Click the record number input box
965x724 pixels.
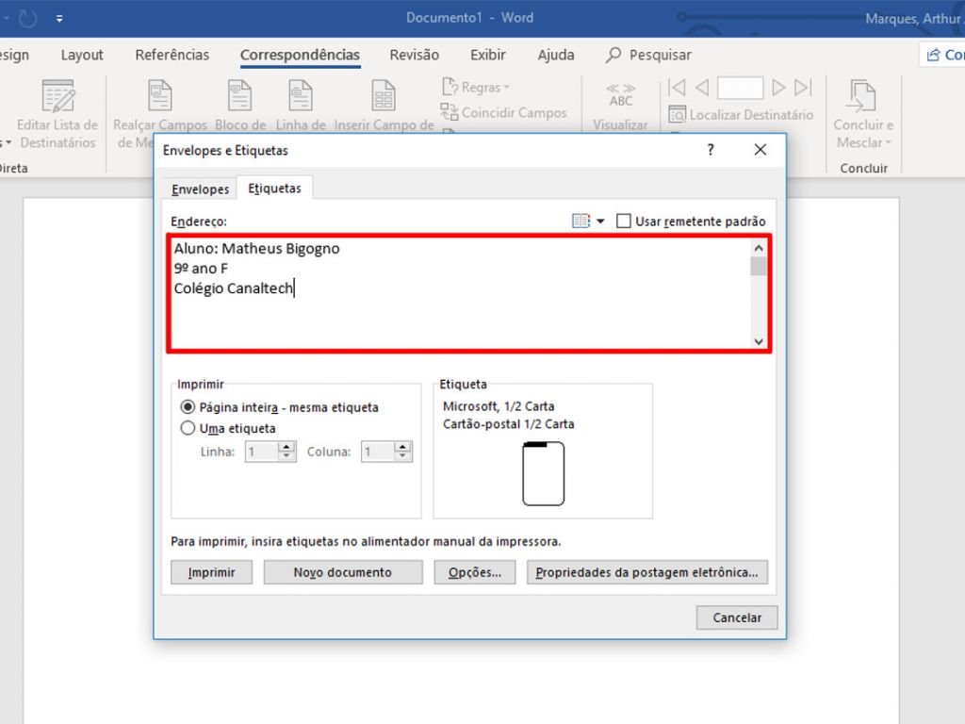pos(741,88)
